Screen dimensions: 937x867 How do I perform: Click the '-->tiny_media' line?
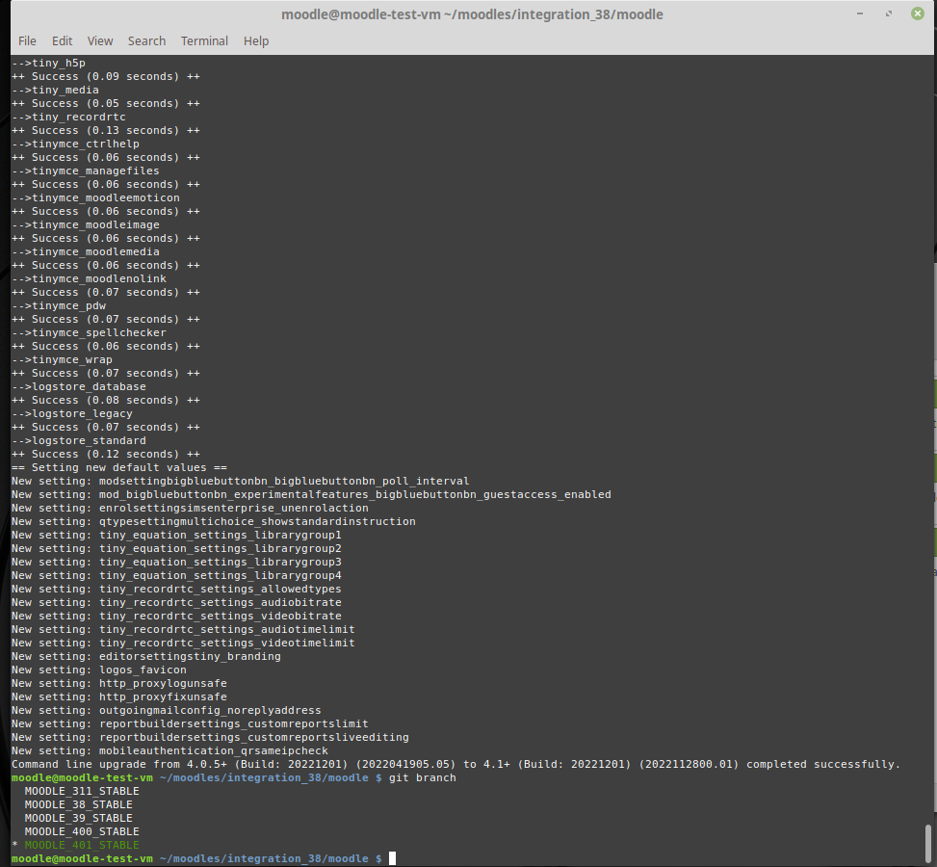[55, 91]
